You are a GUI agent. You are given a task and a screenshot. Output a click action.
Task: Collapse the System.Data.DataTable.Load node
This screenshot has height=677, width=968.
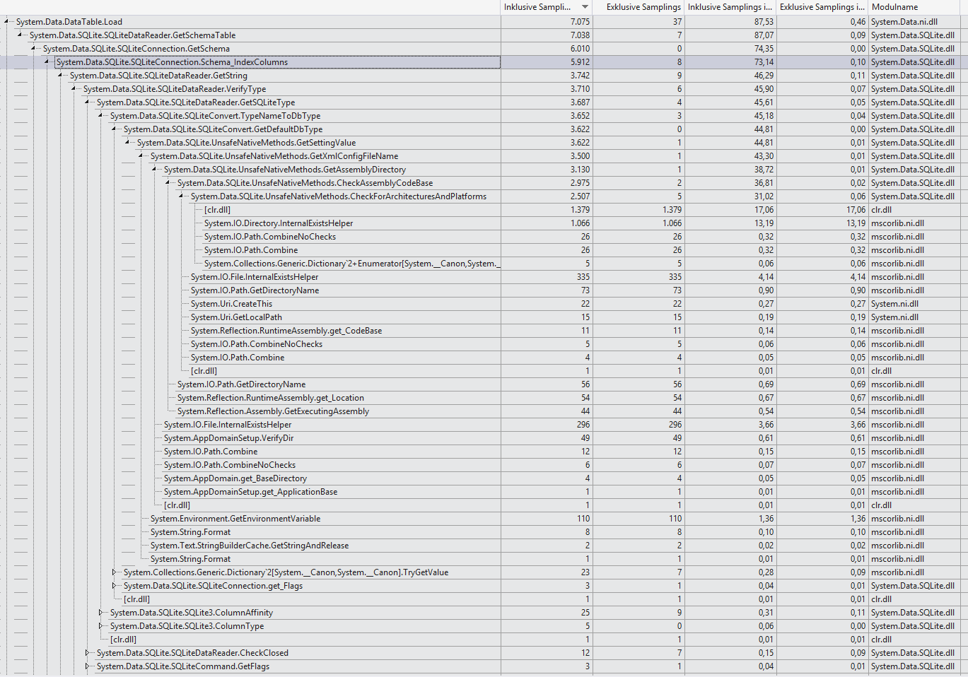pyautogui.click(x=6, y=22)
